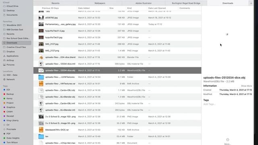This screenshot has width=258, height=145.
Task: Select the hyipzfts73e21.jpg file
Action: pos(117,37)
